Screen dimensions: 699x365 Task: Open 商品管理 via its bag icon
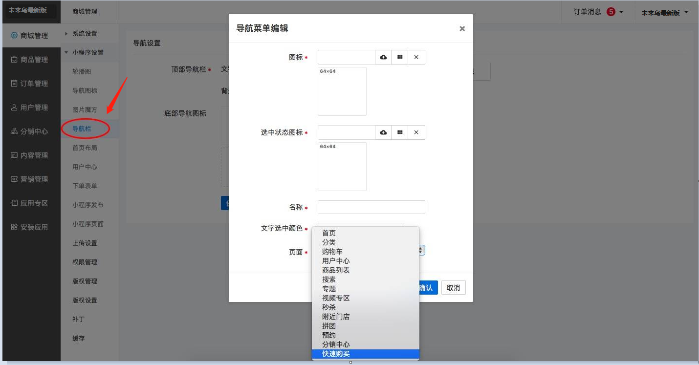point(14,60)
